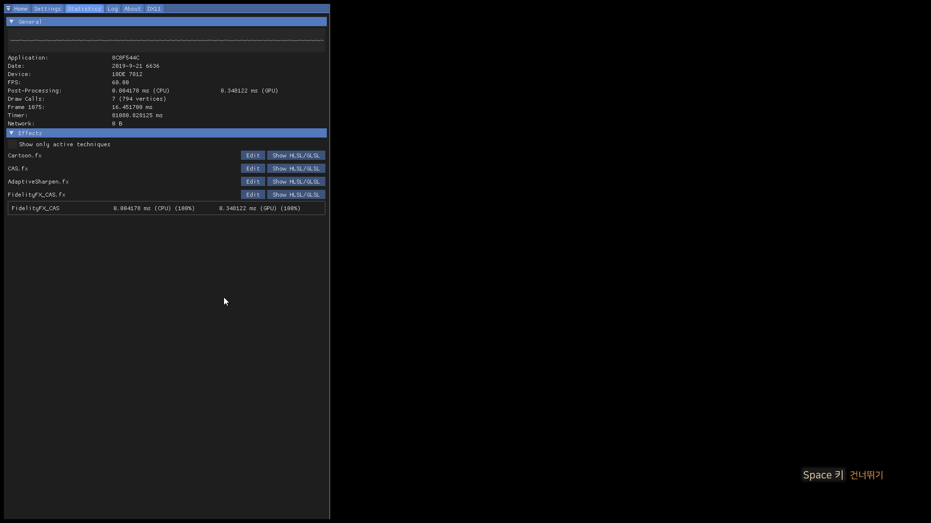
Task: Switch to the Home tab
Action: tap(21, 9)
